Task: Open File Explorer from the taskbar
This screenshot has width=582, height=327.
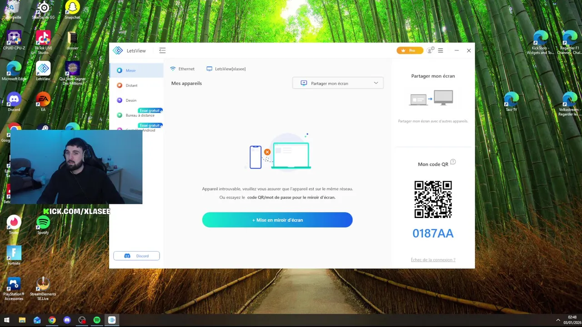Action: point(22,320)
